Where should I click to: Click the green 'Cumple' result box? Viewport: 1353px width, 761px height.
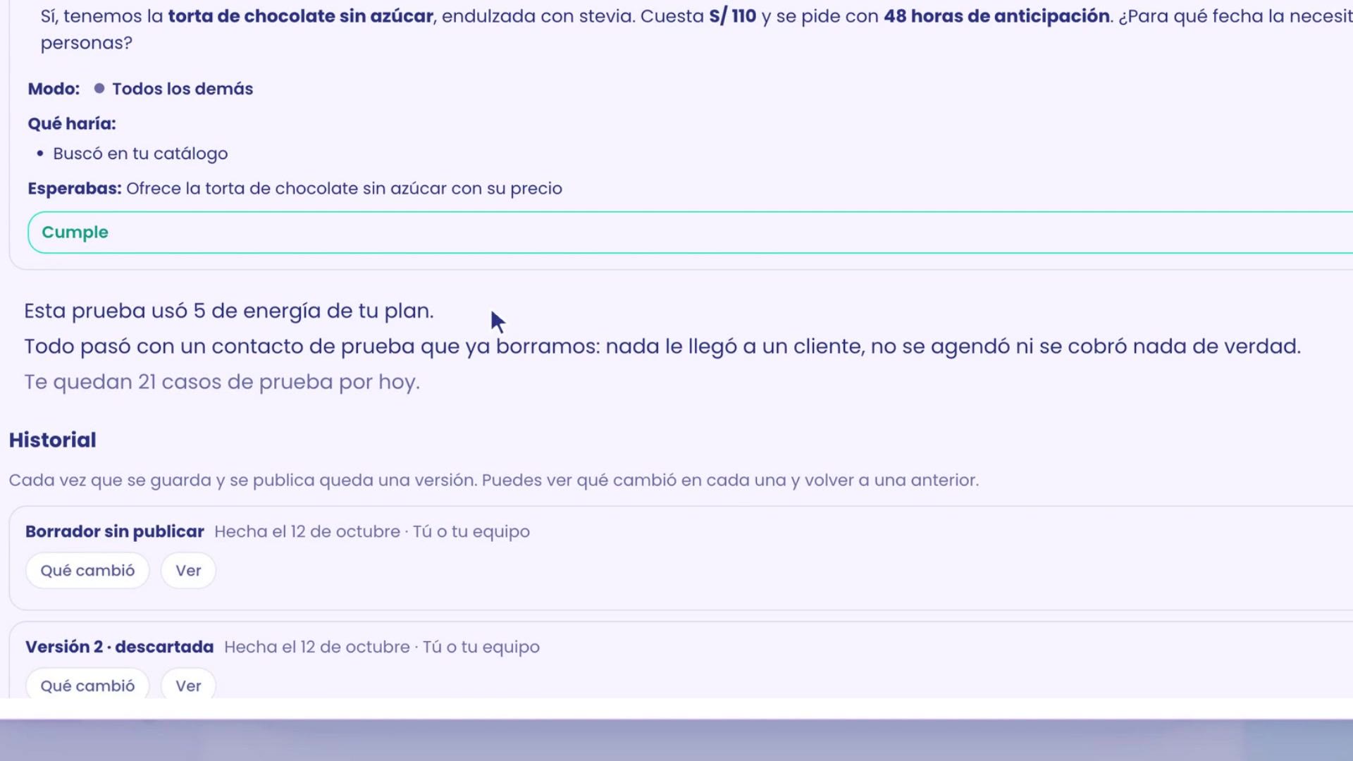[x=691, y=233]
